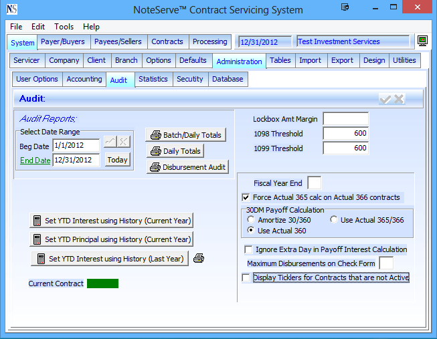Click the Test Investment Services company field
The width and height of the screenshot is (437, 339).
tap(353, 41)
